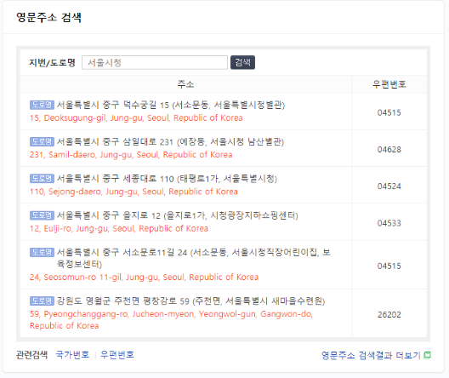Click the 도로명 badge on the 평창강로 59 row
This screenshot has width=449, height=378.
pos(42,301)
